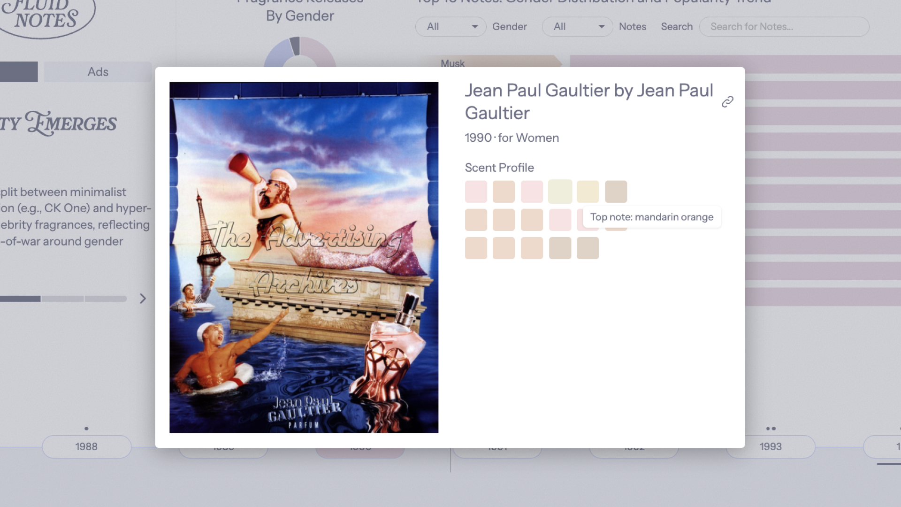901x507 pixels.
Task: Click the Scent Profile heading
Action: tap(499, 168)
